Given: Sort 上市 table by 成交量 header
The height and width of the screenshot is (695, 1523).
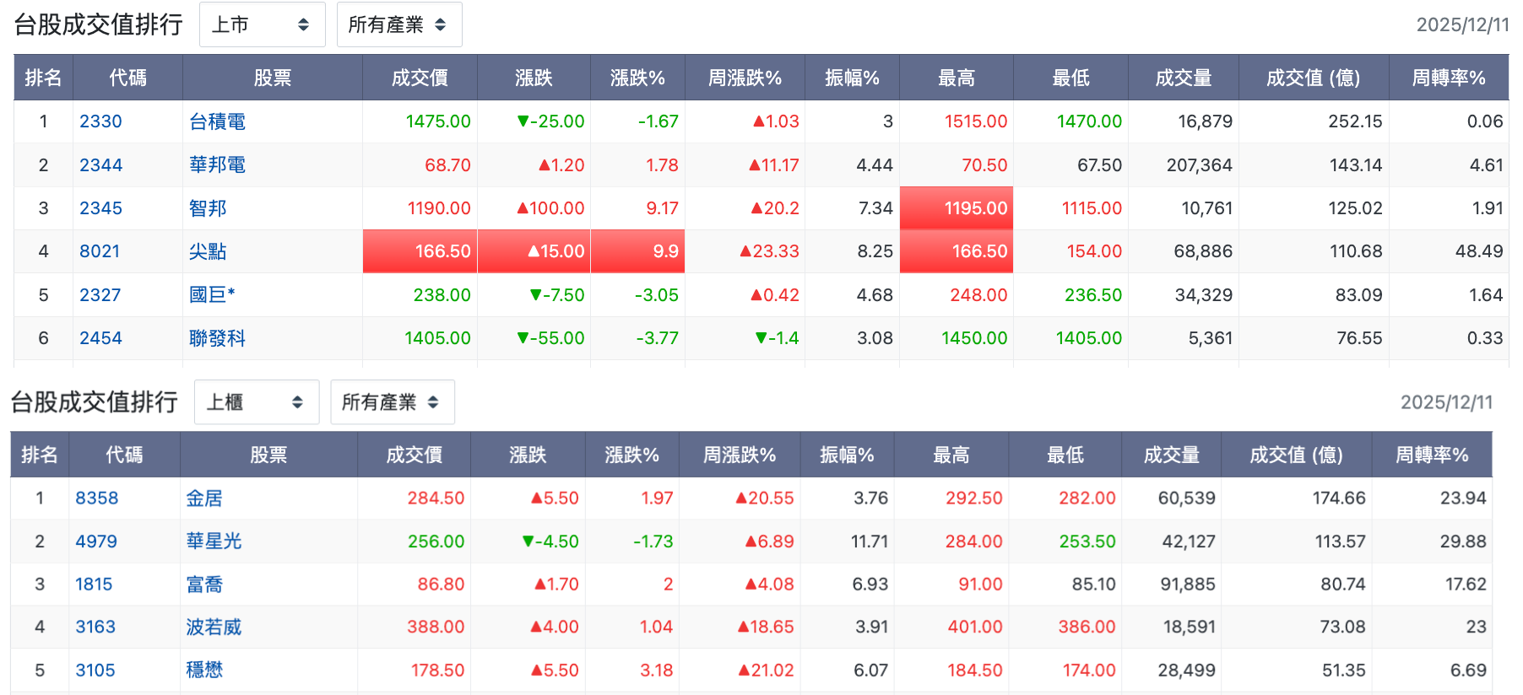Looking at the screenshot, I should point(1184,78).
